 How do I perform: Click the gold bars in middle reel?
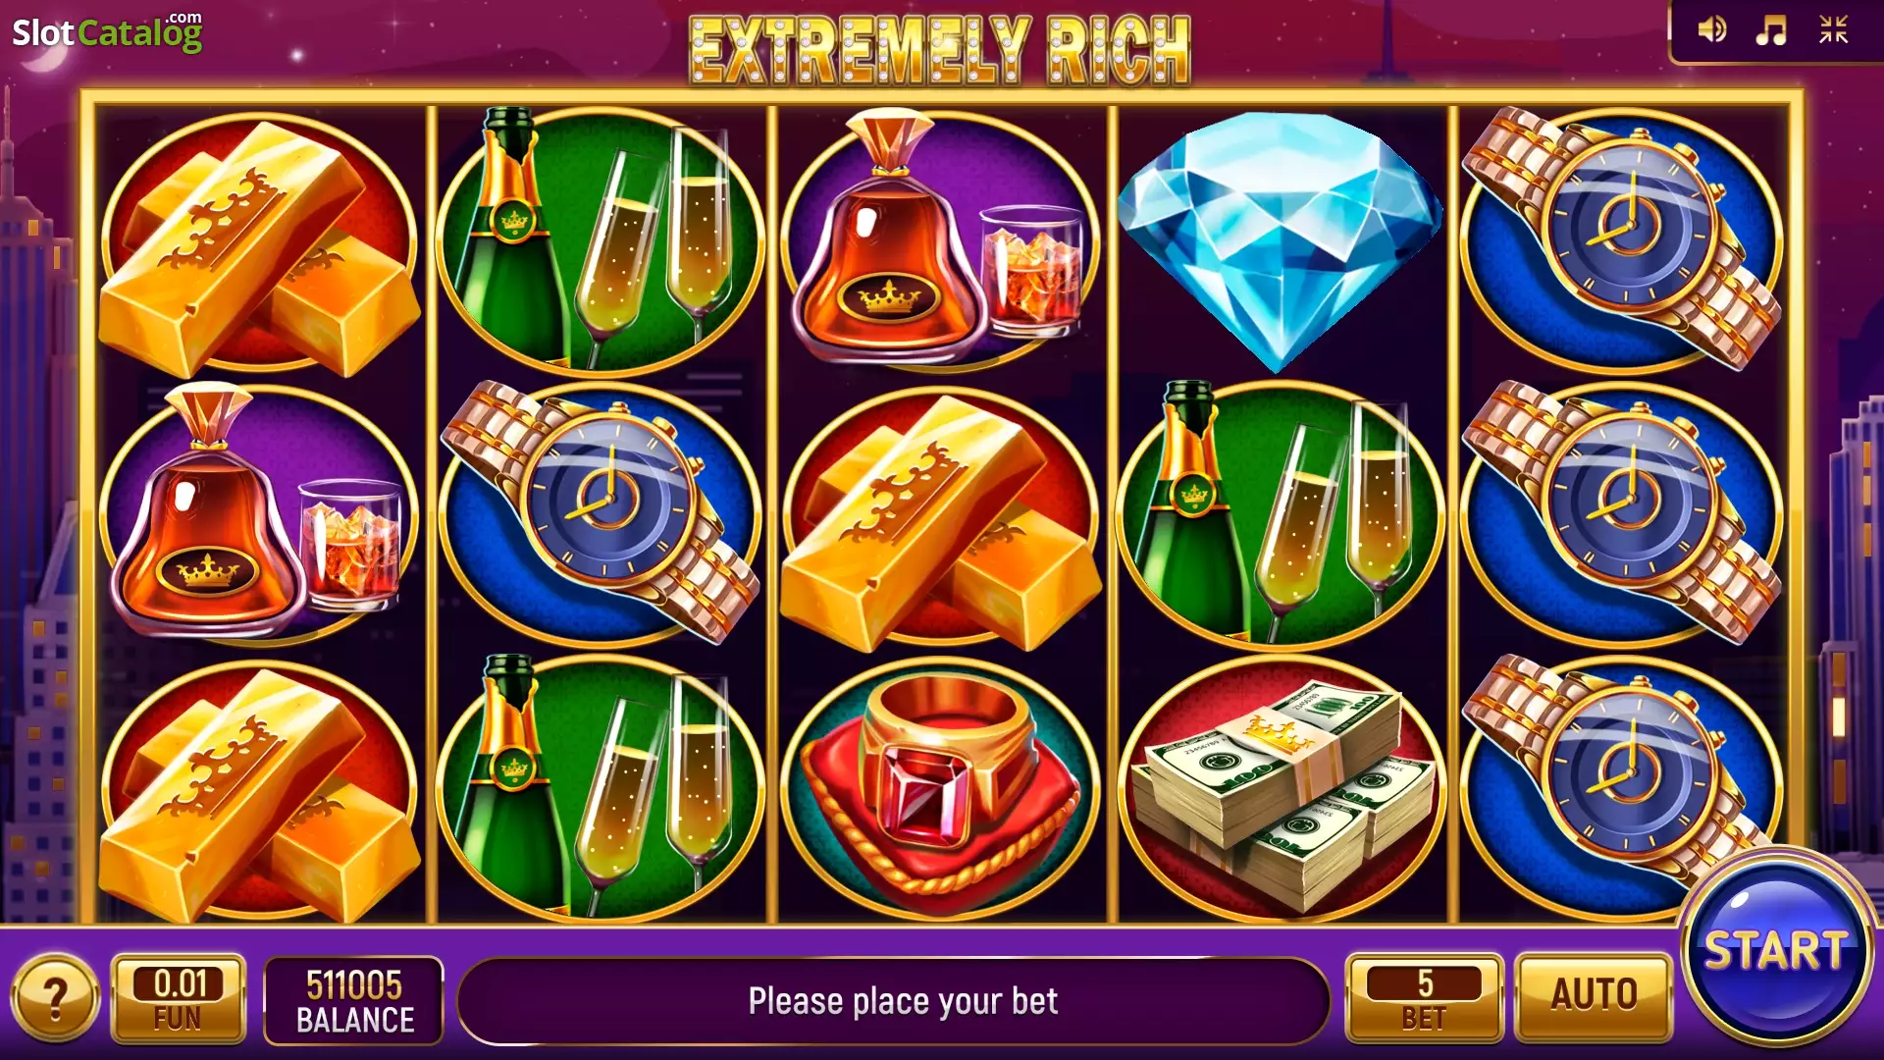coord(941,517)
